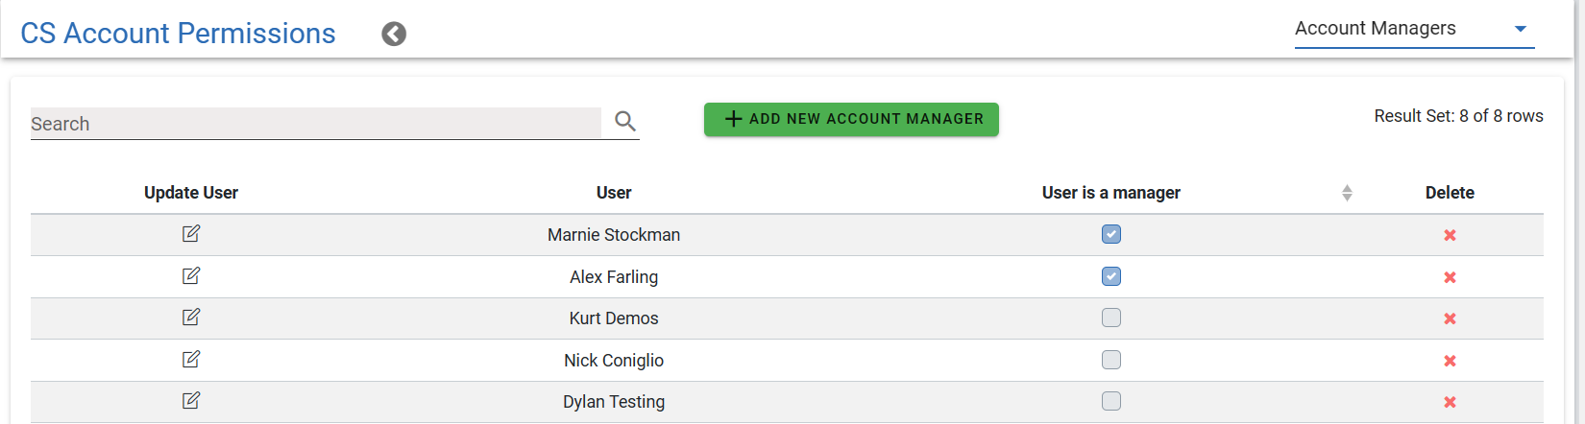Check manager box for Kurt Demos
This screenshot has height=424, width=1585.
tap(1111, 318)
